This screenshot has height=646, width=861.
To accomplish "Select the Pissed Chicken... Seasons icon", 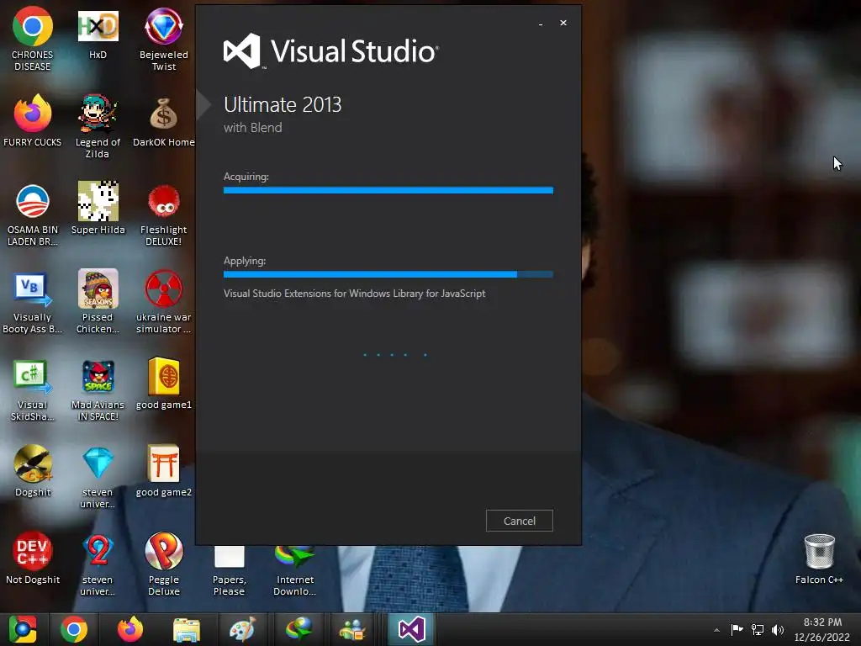I will (98, 301).
